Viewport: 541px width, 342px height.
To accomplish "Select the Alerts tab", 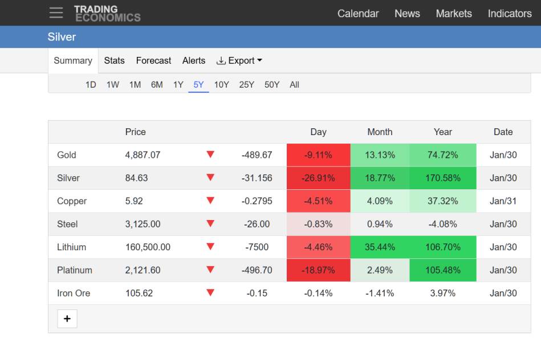I will (194, 60).
